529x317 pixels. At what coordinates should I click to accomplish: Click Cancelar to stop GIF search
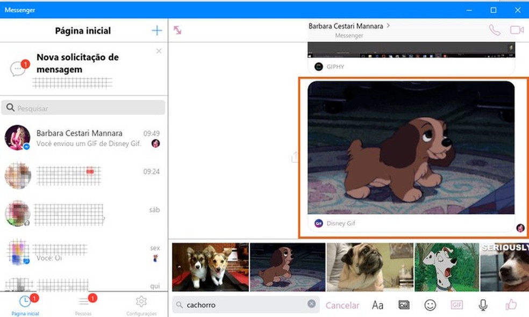click(x=342, y=305)
